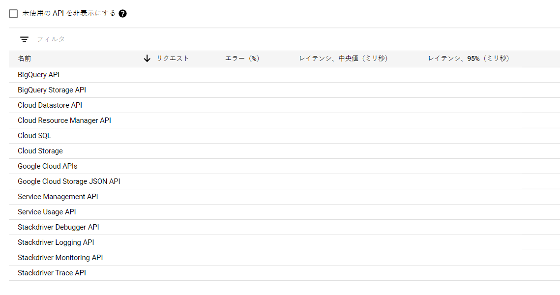The width and height of the screenshot is (560, 295).
Task: Select Cloud Datastore API
Action: (50, 105)
